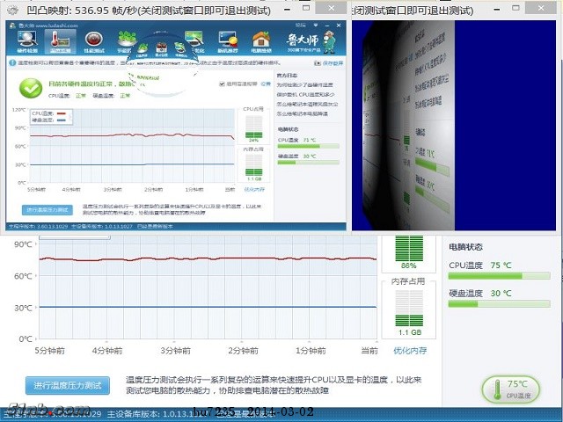Click 75°C CPU temperature floating widget
563x422 pixels.
pyautogui.click(x=510, y=389)
